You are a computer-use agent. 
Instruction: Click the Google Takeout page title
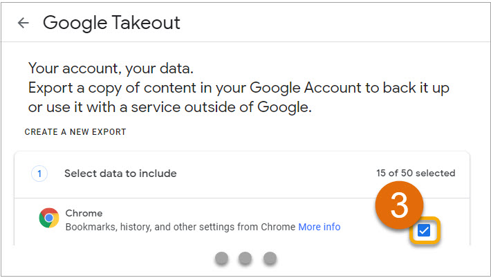point(111,23)
